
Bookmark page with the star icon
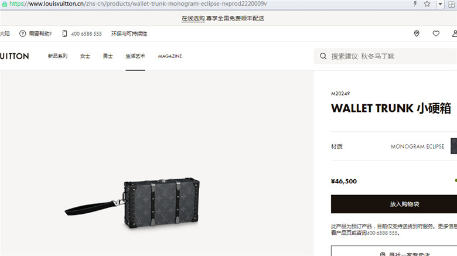[x=427, y=4]
